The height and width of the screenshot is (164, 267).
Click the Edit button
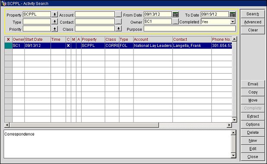tap(253, 149)
